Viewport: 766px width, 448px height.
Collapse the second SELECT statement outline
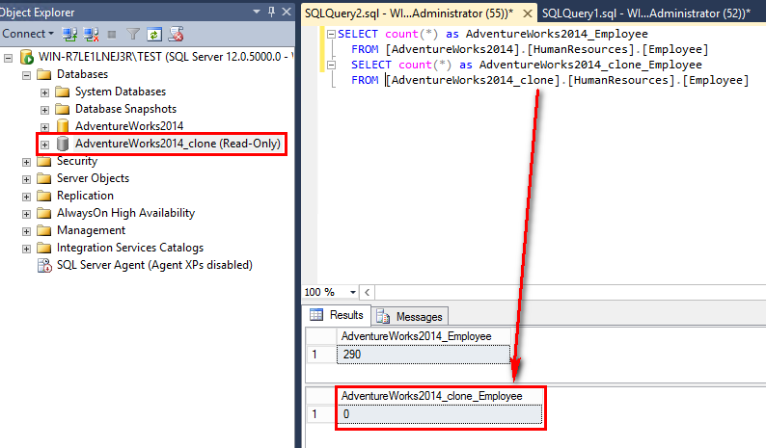point(331,65)
